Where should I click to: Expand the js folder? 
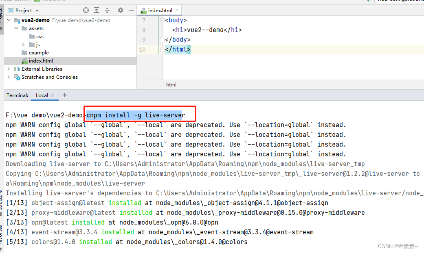[24, 45]
